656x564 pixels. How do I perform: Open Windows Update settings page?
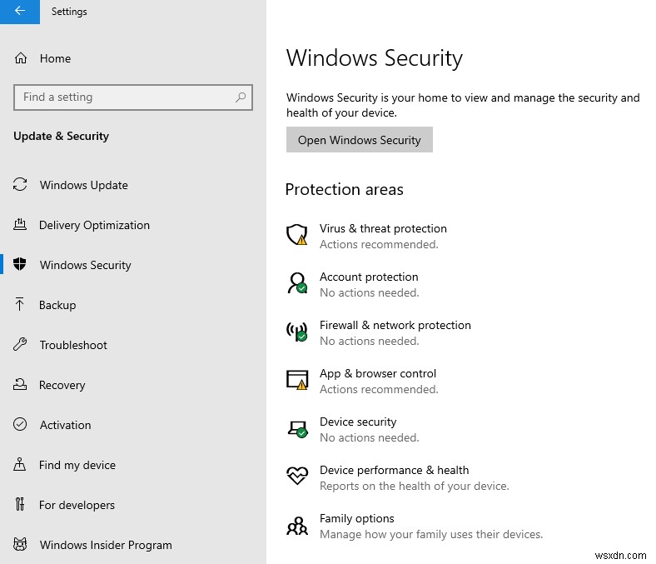coord(84,185)
